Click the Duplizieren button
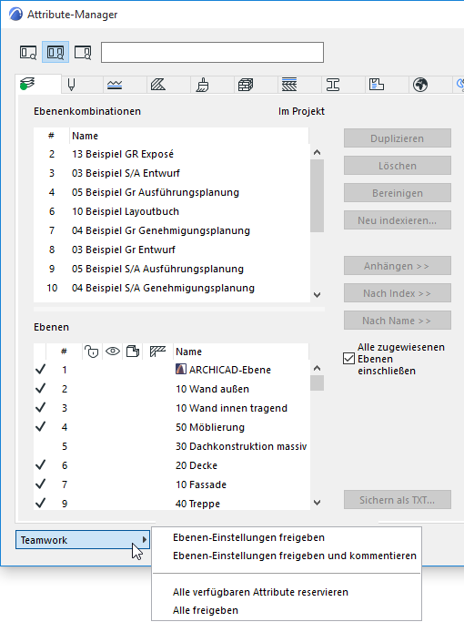This screenshot has width=464, height=622. pos(398,138)
